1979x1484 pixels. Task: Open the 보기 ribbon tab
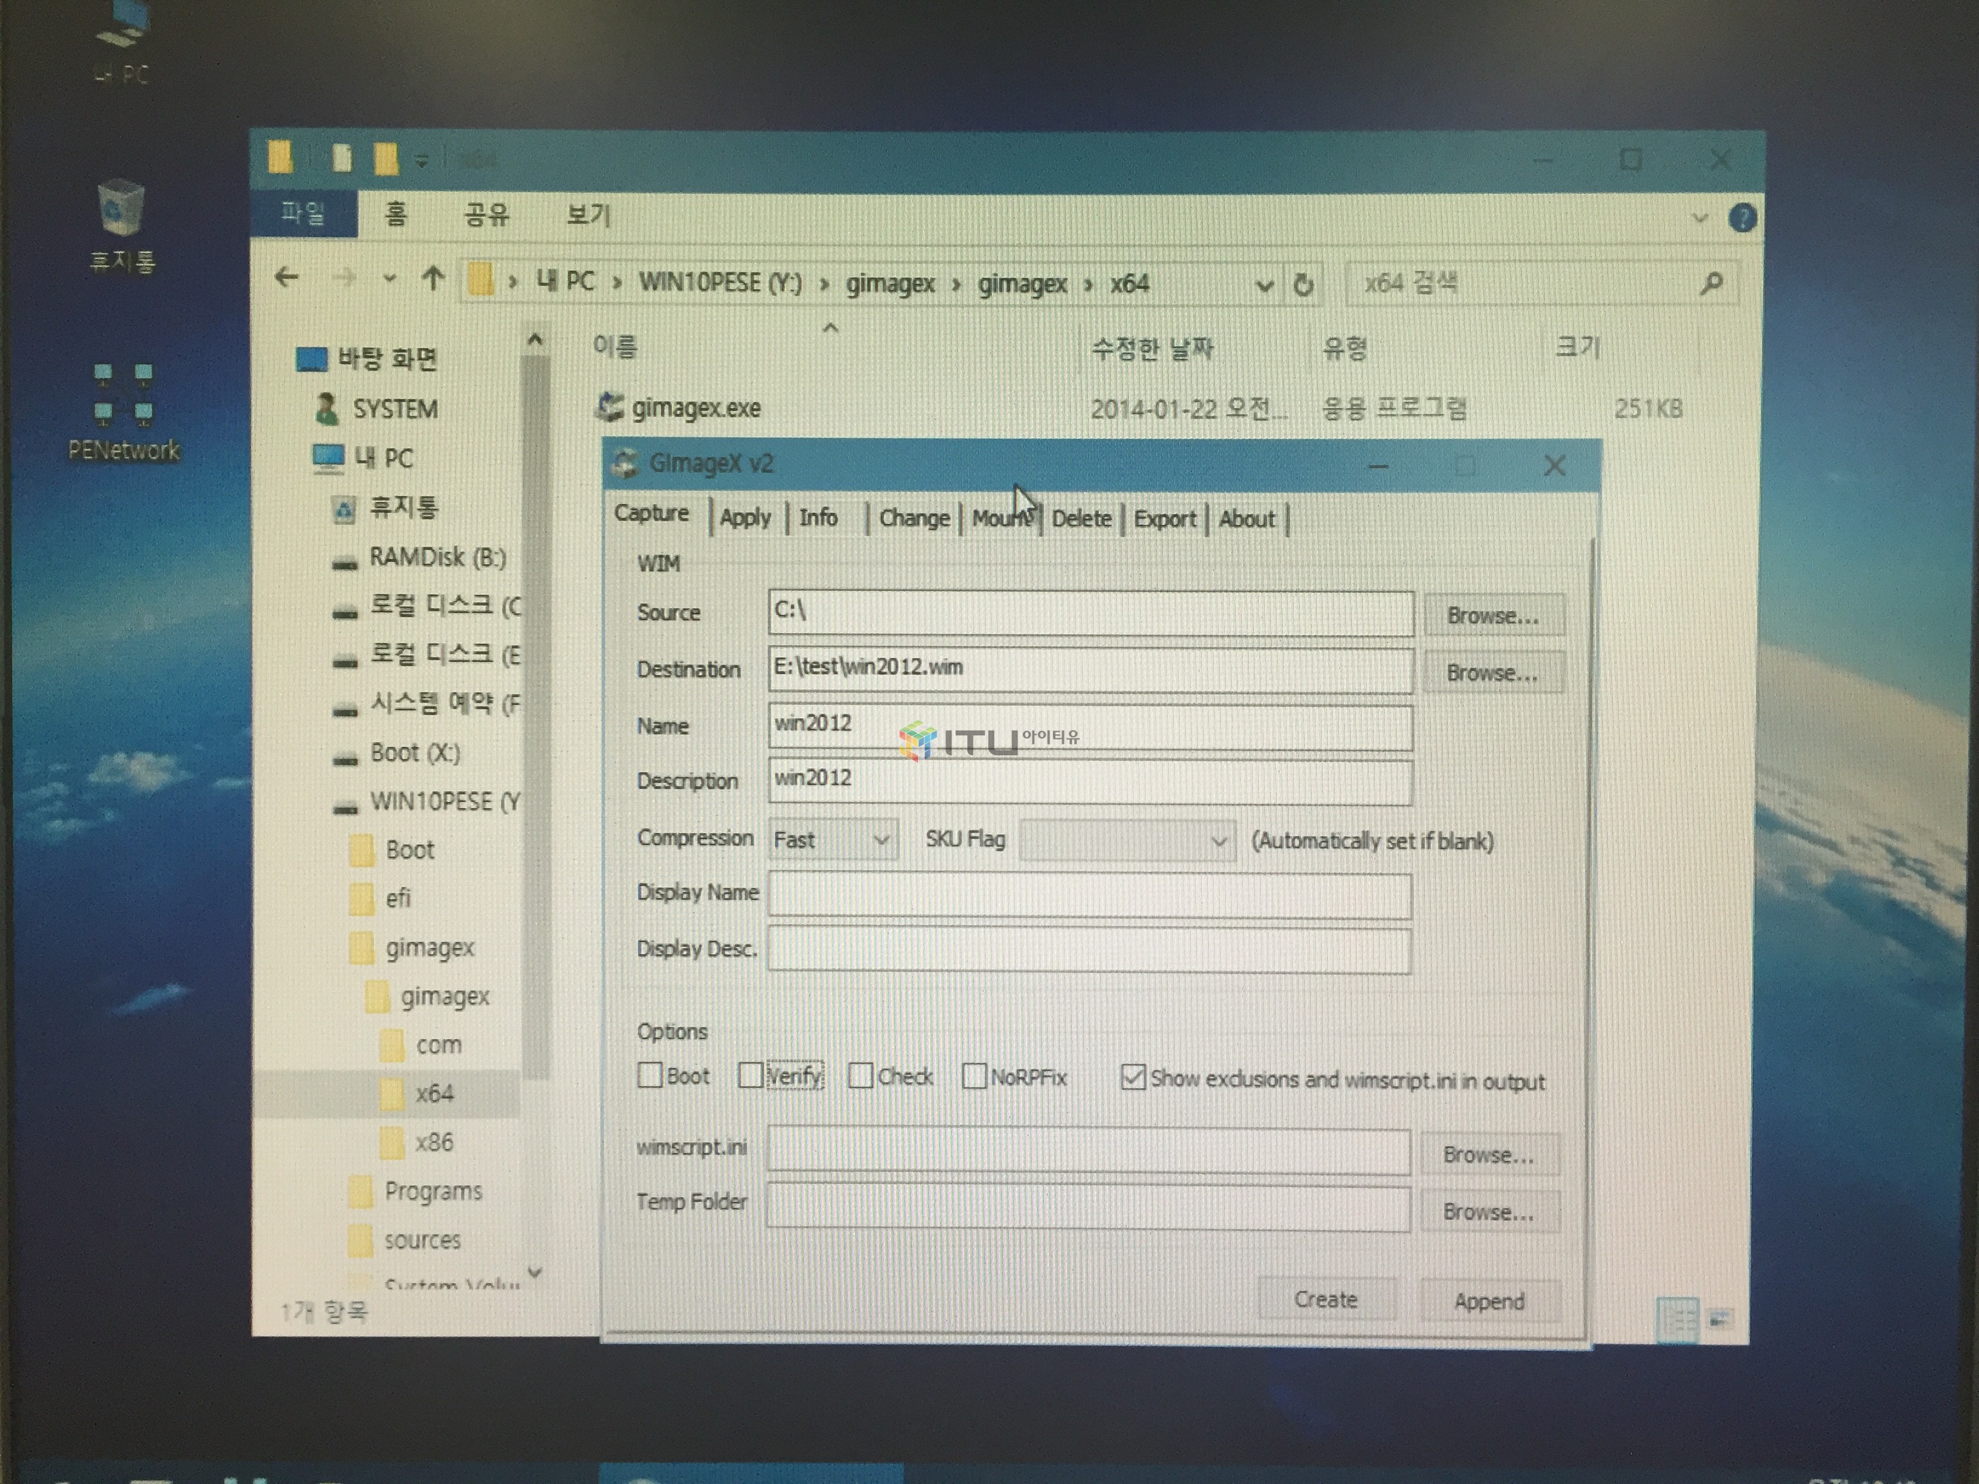click(x=588, y=215)
